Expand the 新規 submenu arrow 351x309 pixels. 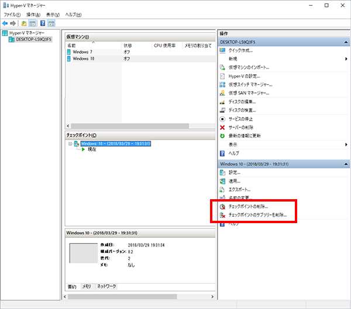click(346, 59)
